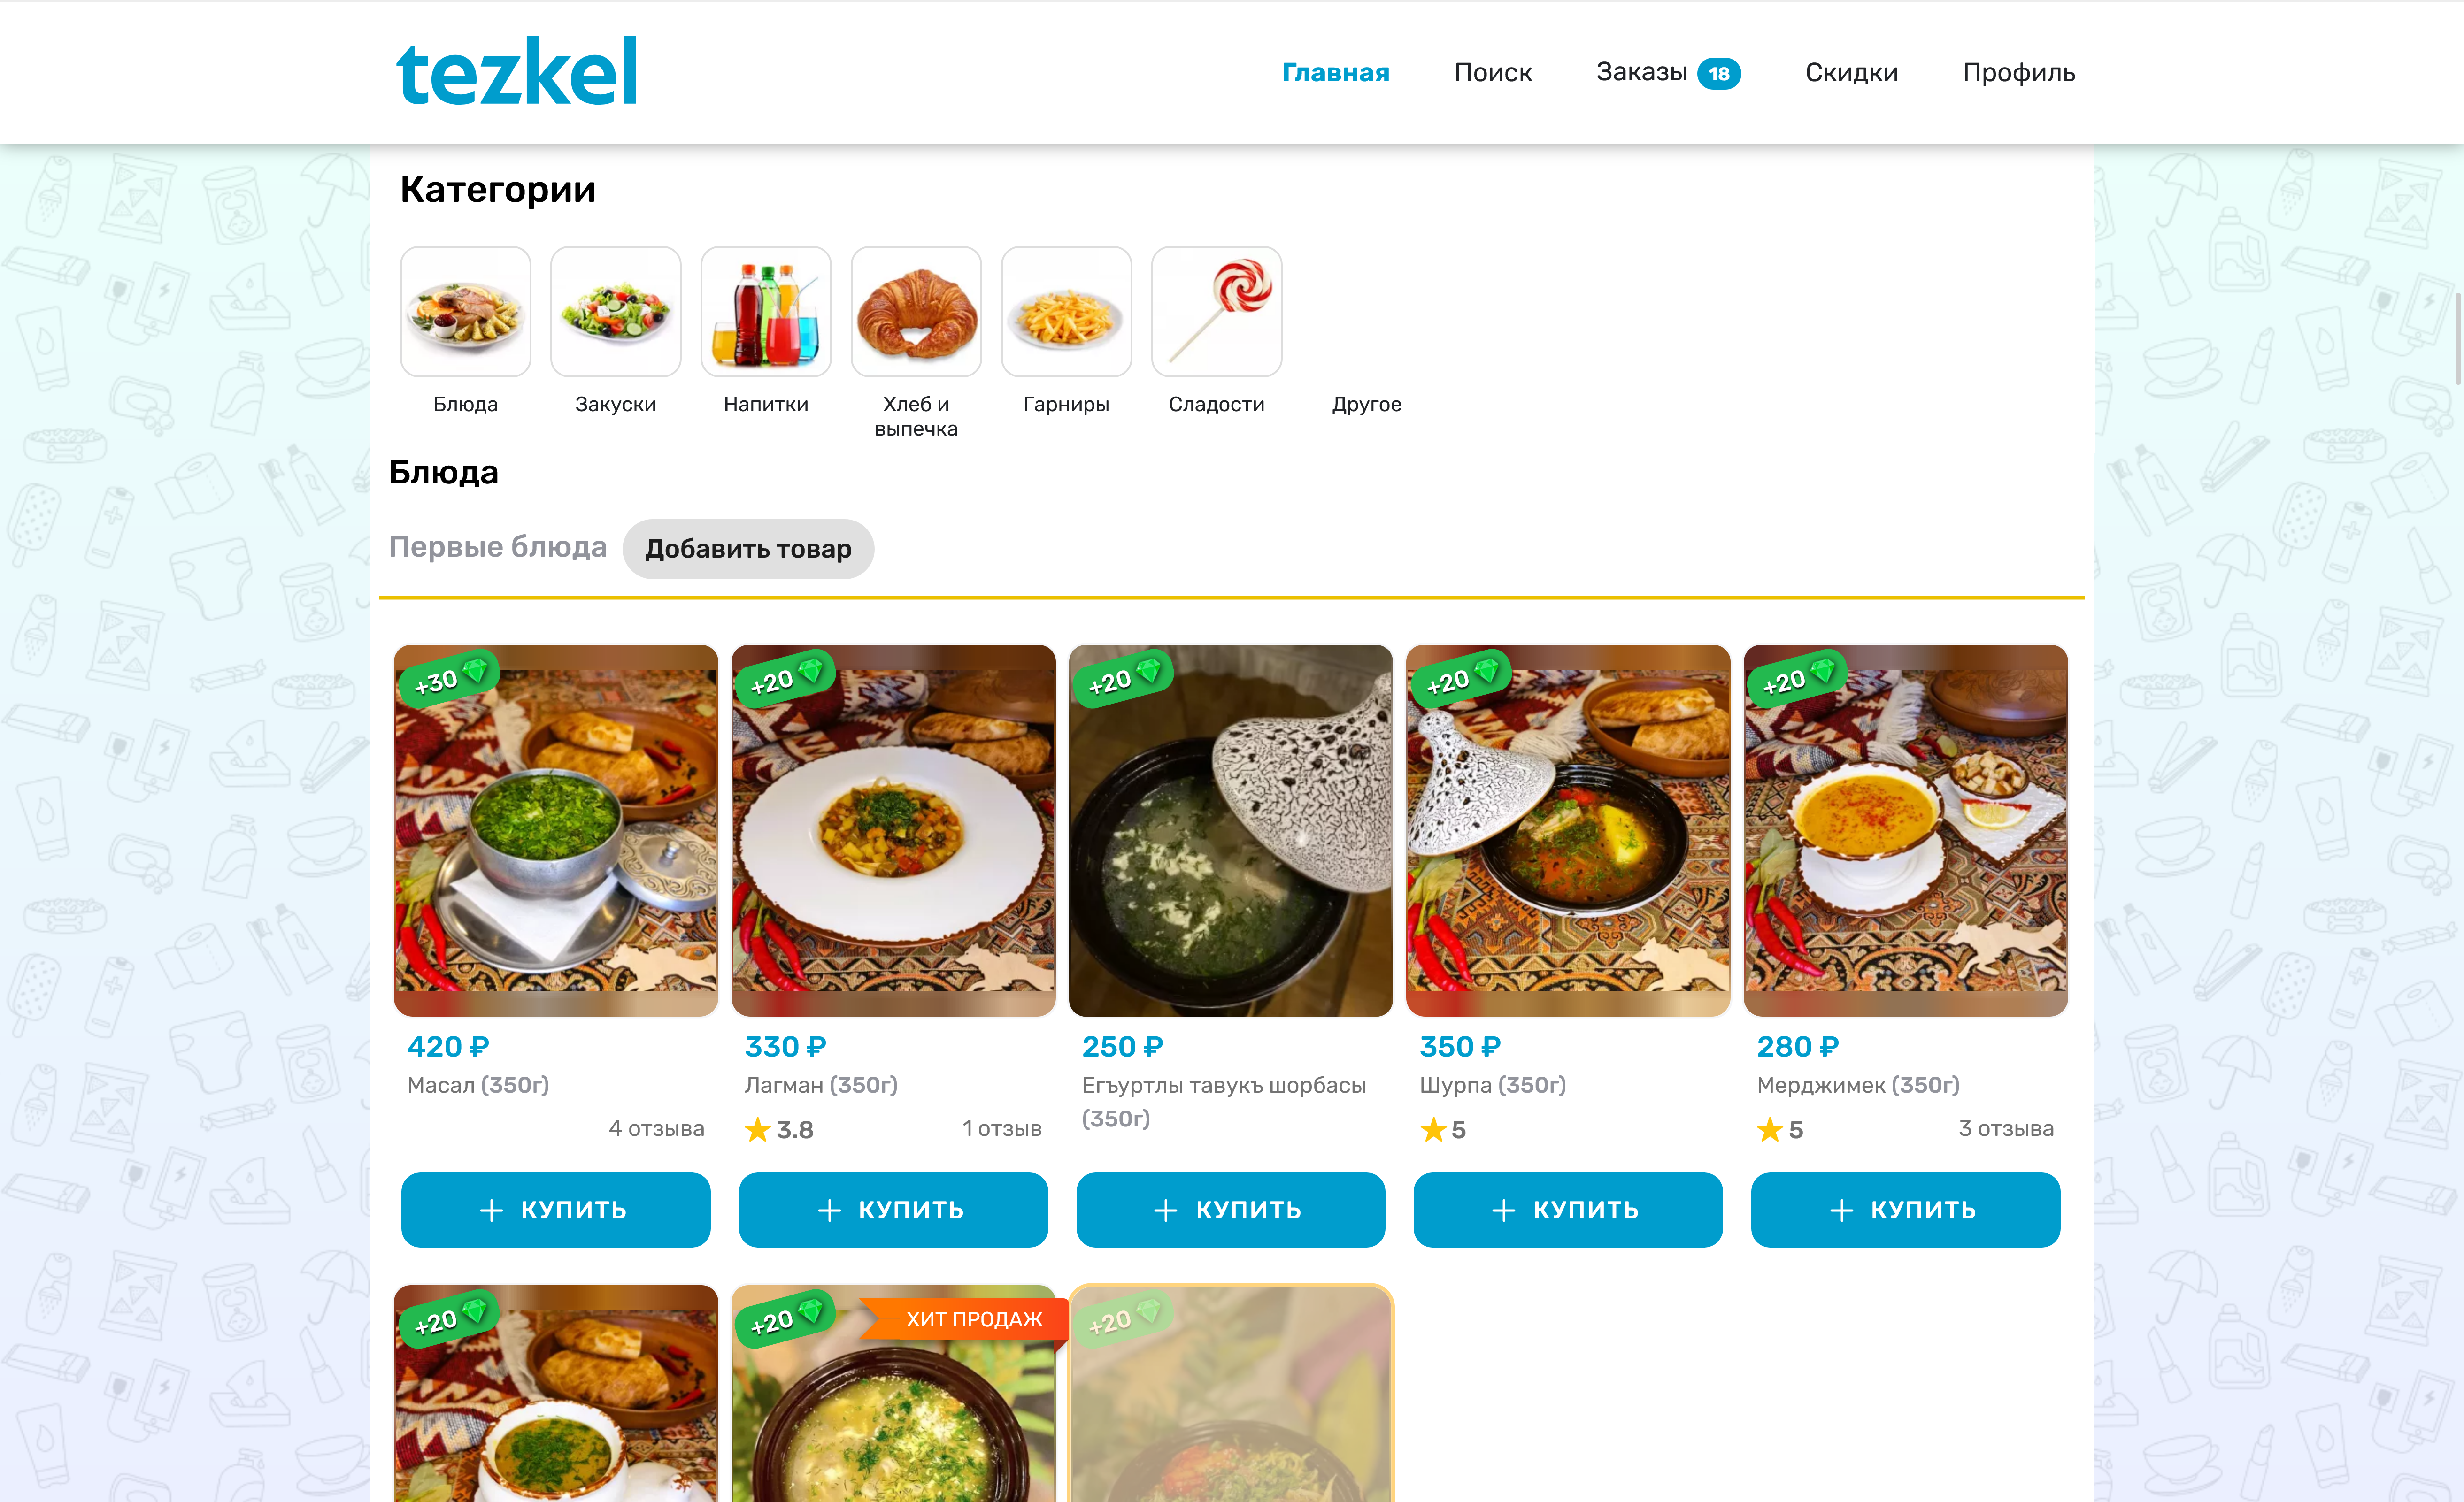Select the Закуски salad category icon
2464x1502 pixels.
click(x=615, y=312)
